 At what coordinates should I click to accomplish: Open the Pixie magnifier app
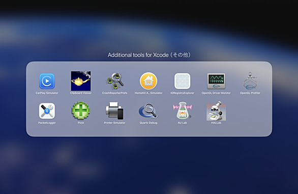click(81, 111)
